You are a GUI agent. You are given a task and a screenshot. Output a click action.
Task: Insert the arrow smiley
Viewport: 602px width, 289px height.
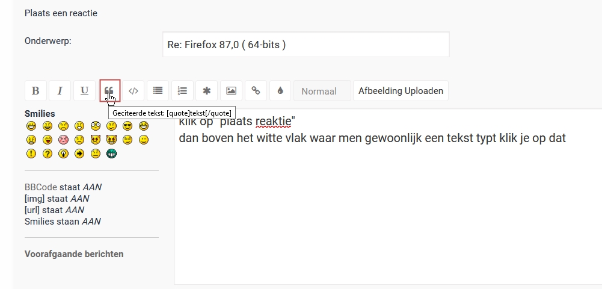pyautogui.click(x=79, y=154)
